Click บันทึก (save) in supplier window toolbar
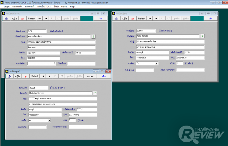The image size is (228, 146). pyautogui.click(x=186, y=19)
